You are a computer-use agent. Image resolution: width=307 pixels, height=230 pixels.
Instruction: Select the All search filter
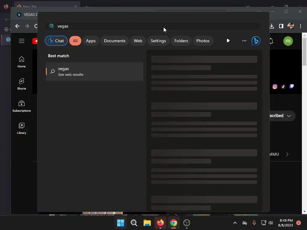(75, 41)
